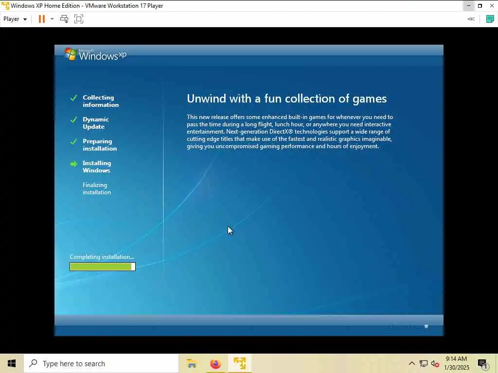The height and width of the screenshot is (373, 498).
Task: Minimize the VMware Player window
Action: (468, 6)
